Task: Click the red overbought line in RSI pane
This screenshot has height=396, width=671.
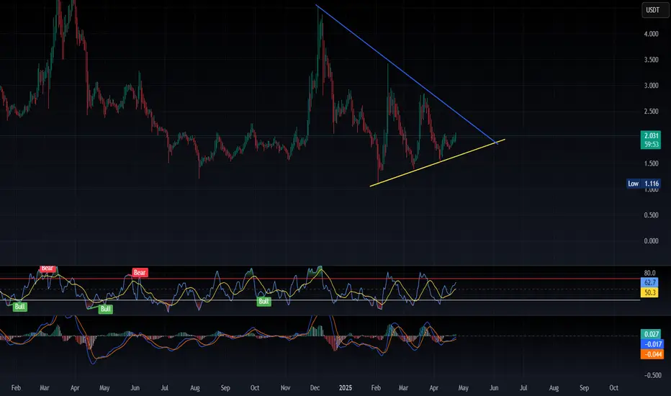Action: [x=320, y=279]
